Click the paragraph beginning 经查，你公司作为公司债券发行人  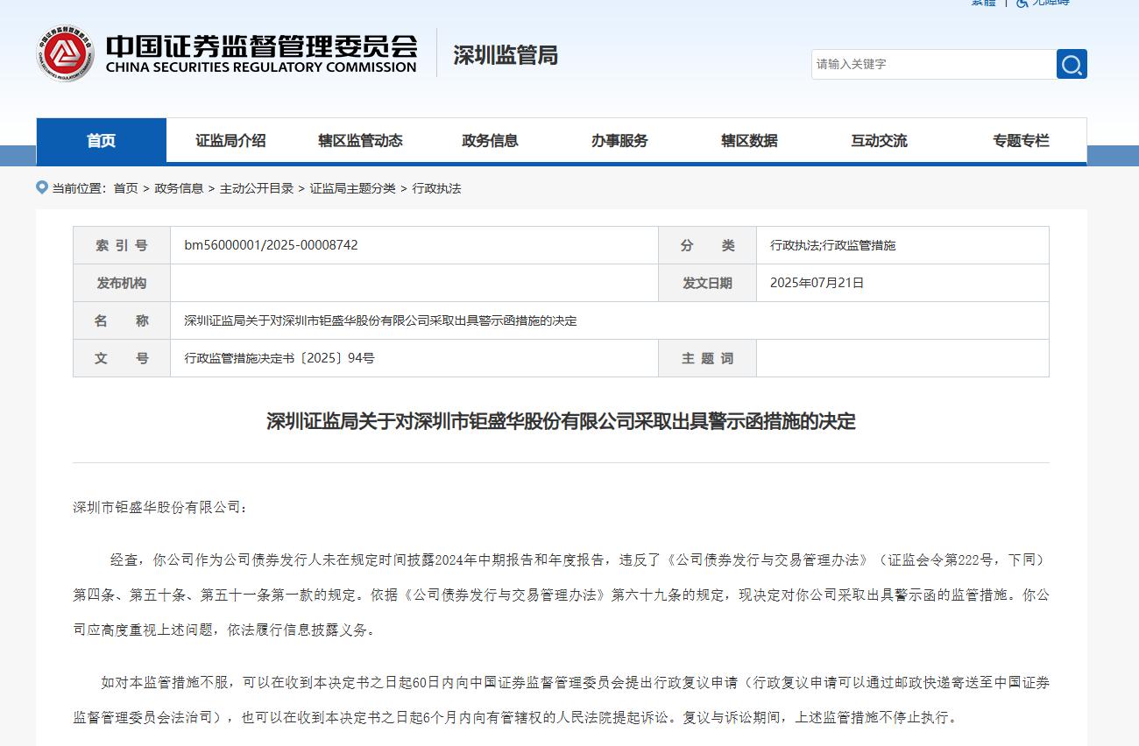click(561, 595)
